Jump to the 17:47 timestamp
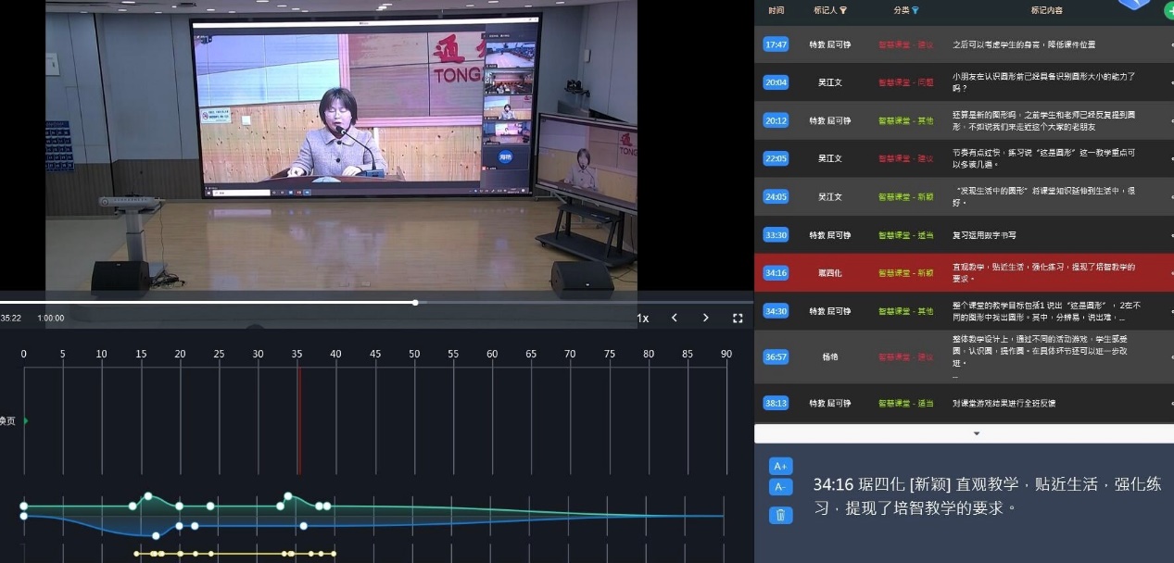1174x563 pixels. click(x=776, y=44)
